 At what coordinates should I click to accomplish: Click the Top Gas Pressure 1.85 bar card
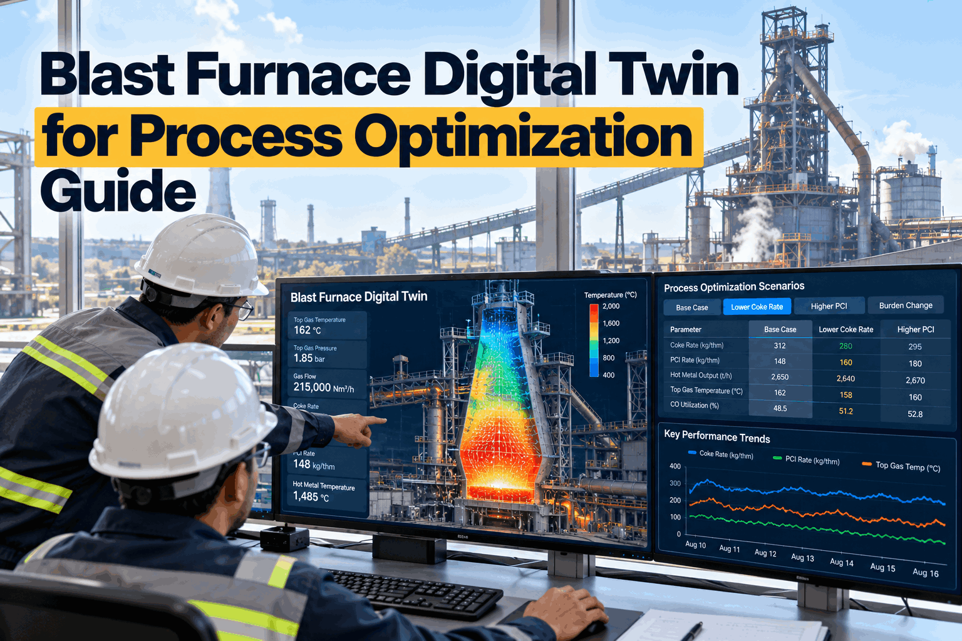point(327,354)
